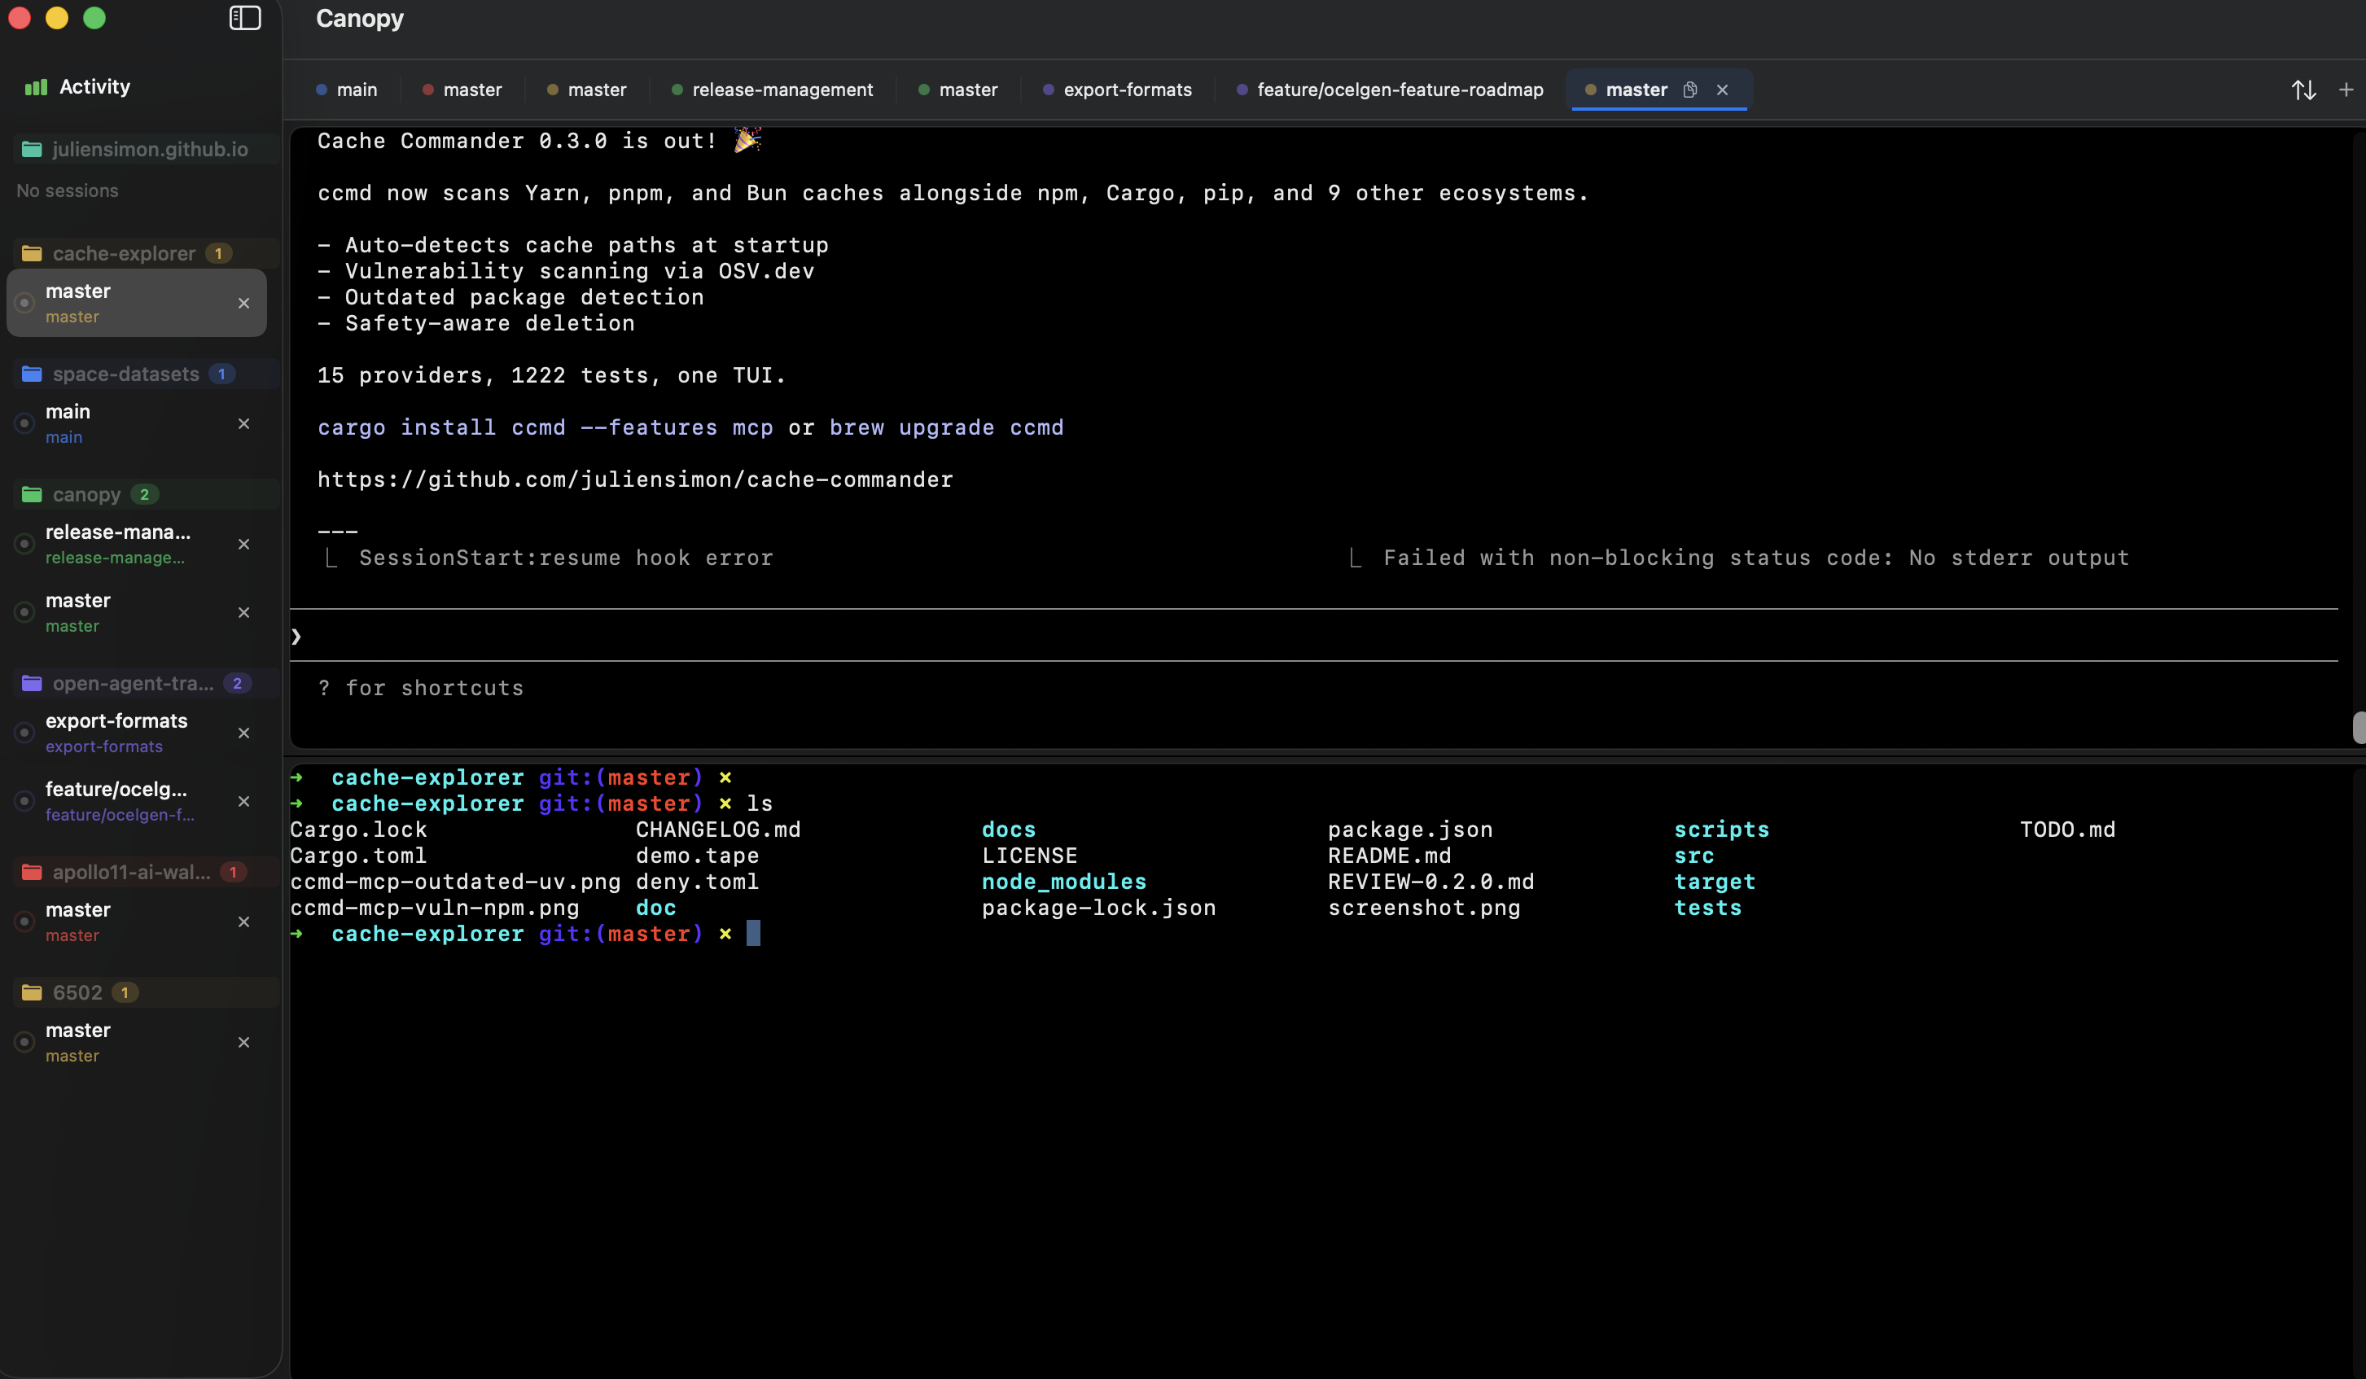
Task: Close the canopy master session
Action: (243, 612)
